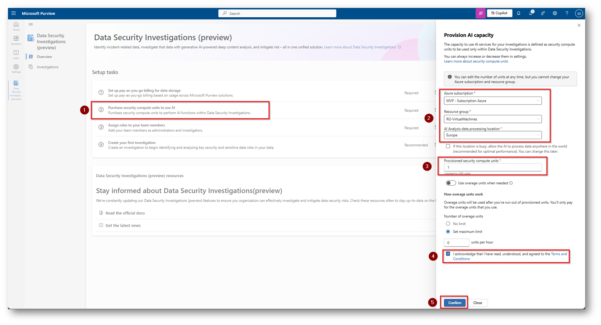The image size is (601, 325).
Task: Click the book icon beside latest news
Action: [x=101, y=225]
